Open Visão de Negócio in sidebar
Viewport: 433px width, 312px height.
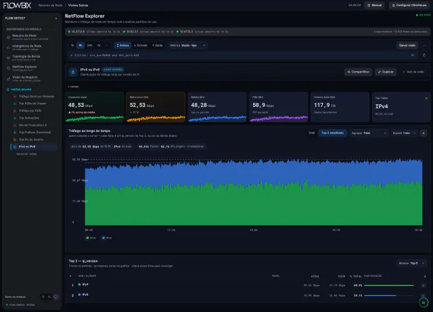coord(31,79)
